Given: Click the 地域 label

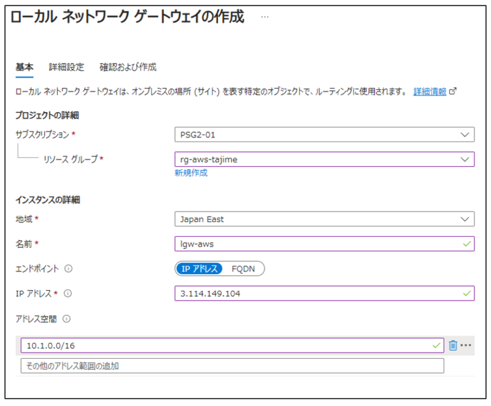Looking at the screenshot, I should coord(24,219).
